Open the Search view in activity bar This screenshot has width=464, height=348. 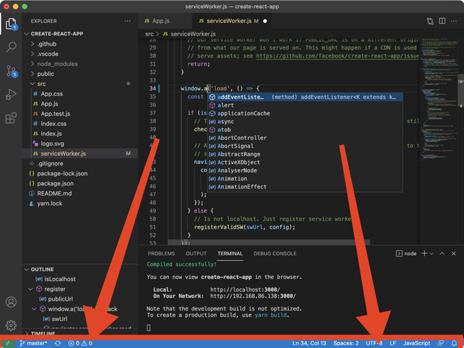click(x=11, y=47)
